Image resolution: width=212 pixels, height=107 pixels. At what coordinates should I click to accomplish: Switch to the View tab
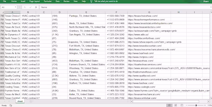click(x=76, y=1)
